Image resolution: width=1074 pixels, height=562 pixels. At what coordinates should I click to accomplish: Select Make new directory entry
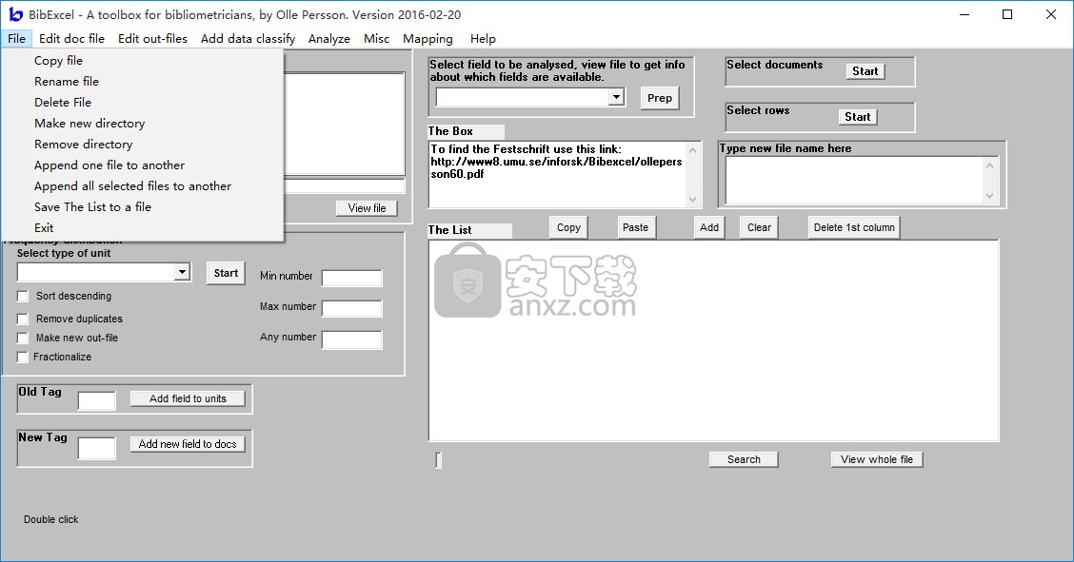pyautogui.click(x=143, y=124)
